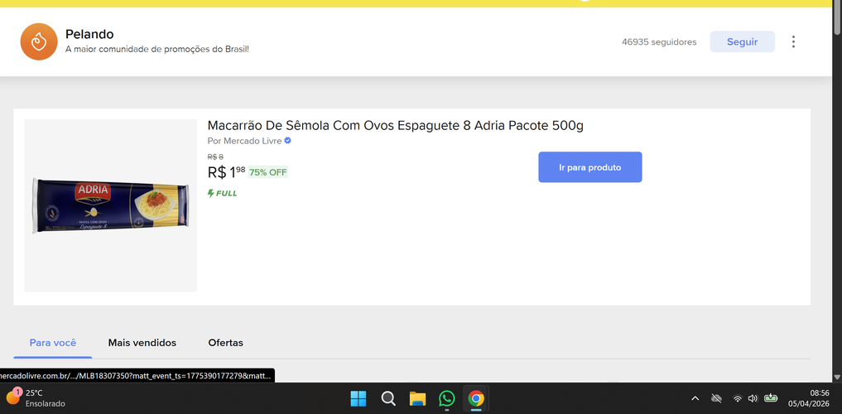The width and height of the screenshot is (842, 414).
Task: Click the tagline A maior comunidade de promoções
Action: (x=156, y=50)
